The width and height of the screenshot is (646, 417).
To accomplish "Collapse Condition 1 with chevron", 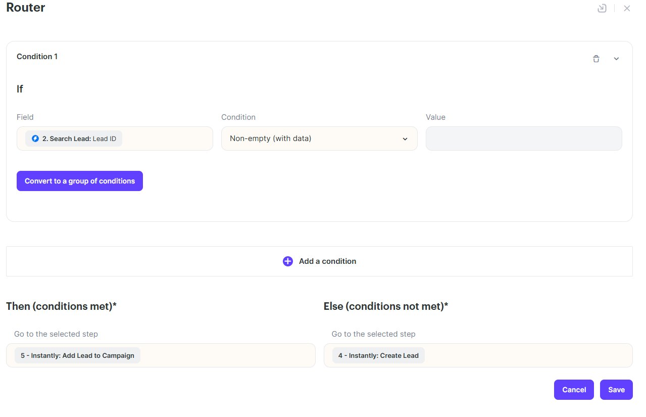I will point(616,59).
